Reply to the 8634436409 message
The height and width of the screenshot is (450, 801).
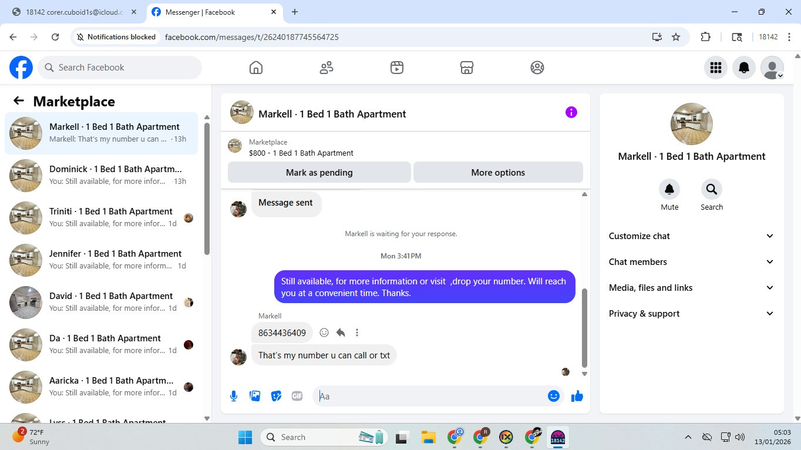[341, 333]
